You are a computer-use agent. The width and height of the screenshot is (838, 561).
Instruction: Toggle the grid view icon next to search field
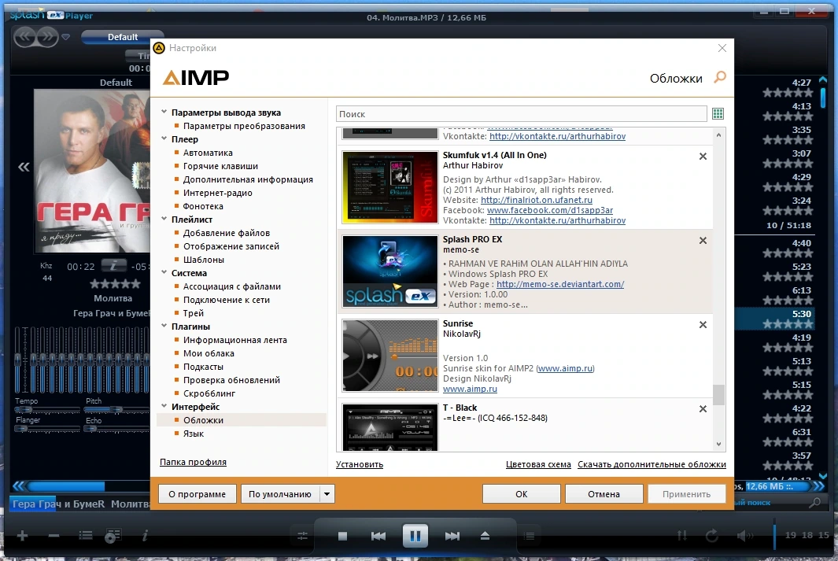click(x=718, y=114)
